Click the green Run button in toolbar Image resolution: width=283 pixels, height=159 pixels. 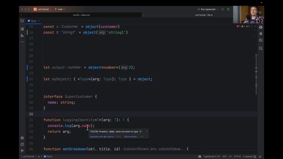pos(222,9)
